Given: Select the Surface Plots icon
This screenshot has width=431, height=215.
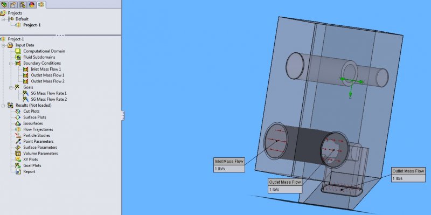Looking at the screenshot, I should tap(18, 117).
